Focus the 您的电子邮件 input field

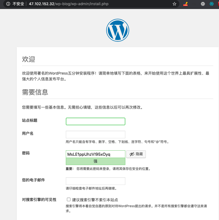click(95, 181)
